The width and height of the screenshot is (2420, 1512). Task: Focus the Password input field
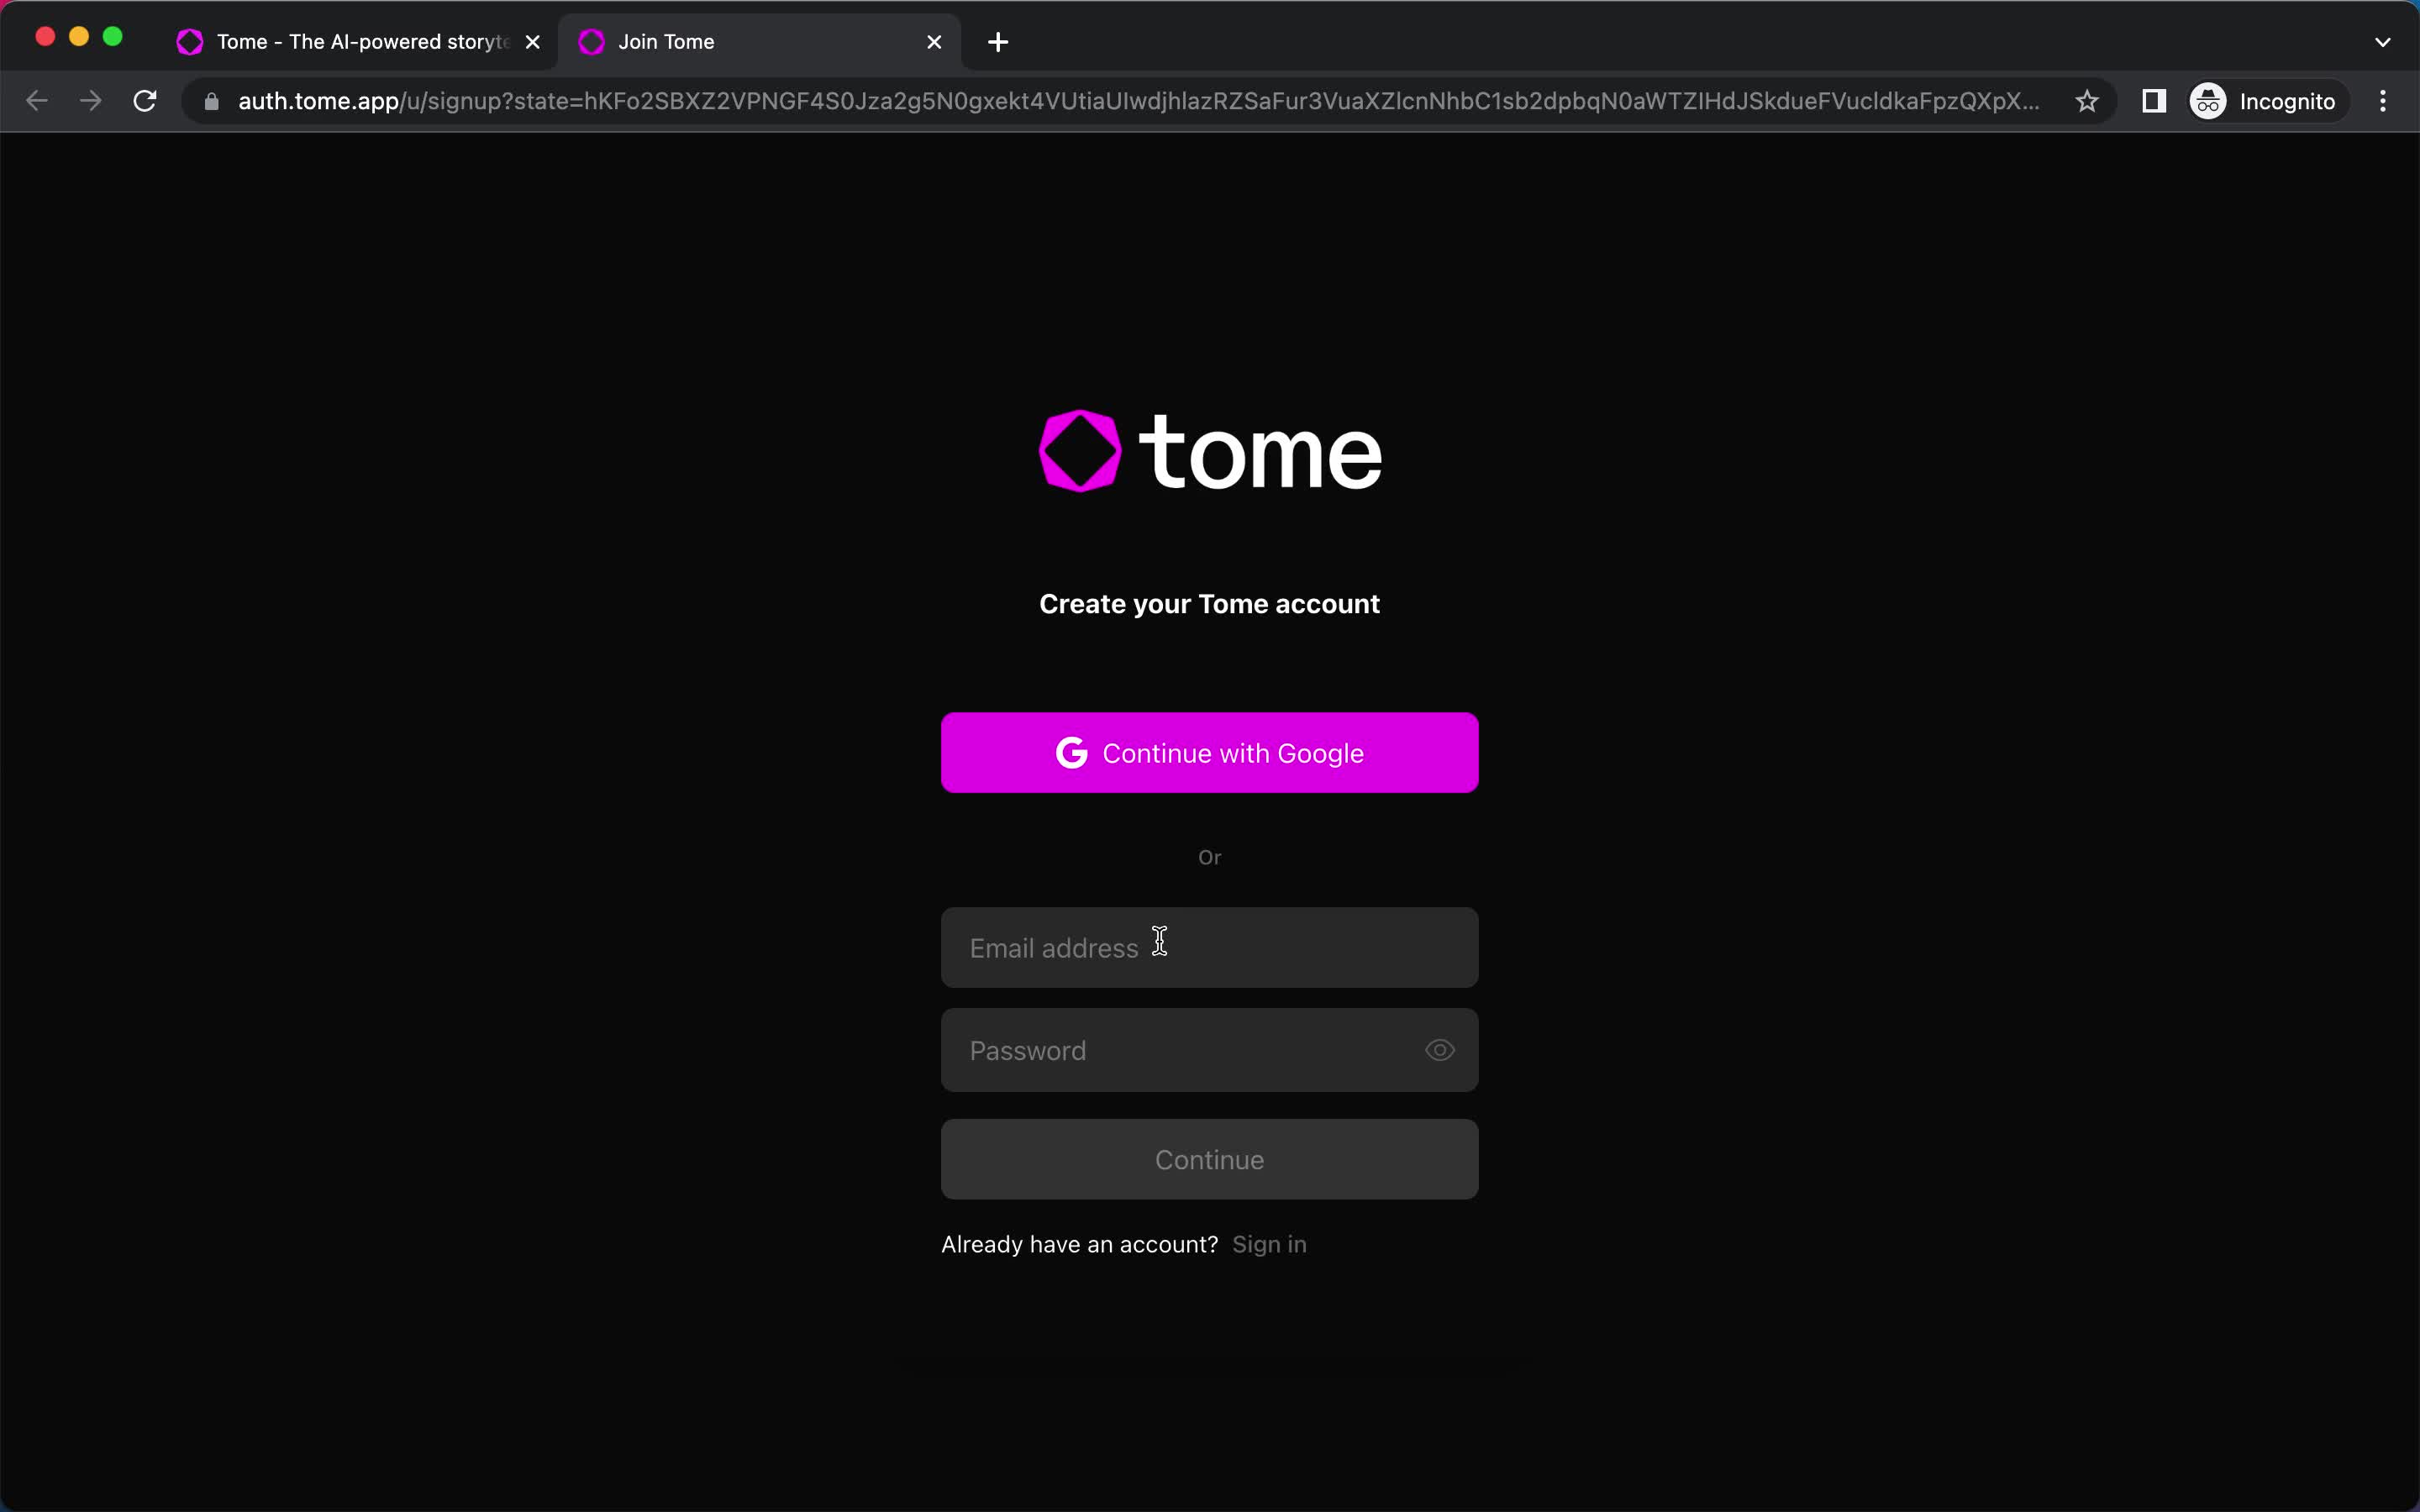pos(1209,1050)
